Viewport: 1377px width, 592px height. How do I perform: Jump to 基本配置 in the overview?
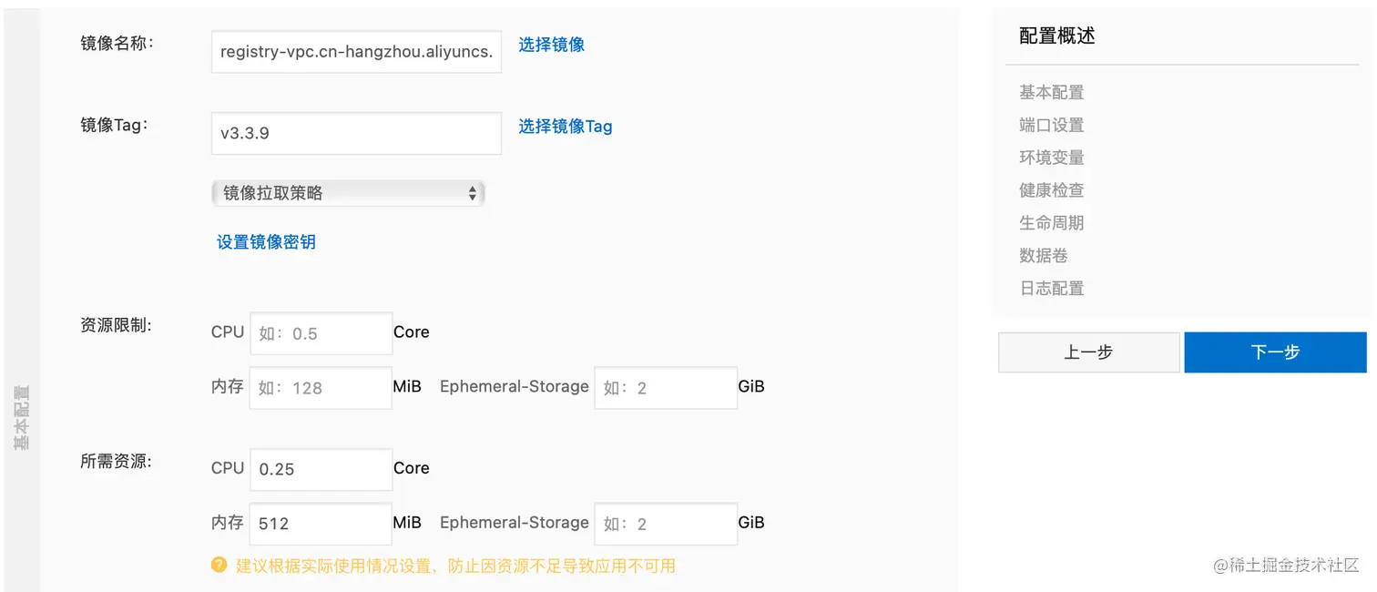coord(1052,93)
